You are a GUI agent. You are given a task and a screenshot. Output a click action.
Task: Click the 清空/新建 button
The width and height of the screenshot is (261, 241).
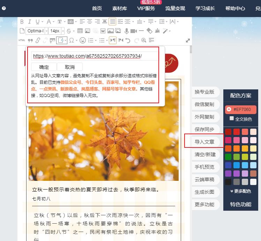click(206, 154)
